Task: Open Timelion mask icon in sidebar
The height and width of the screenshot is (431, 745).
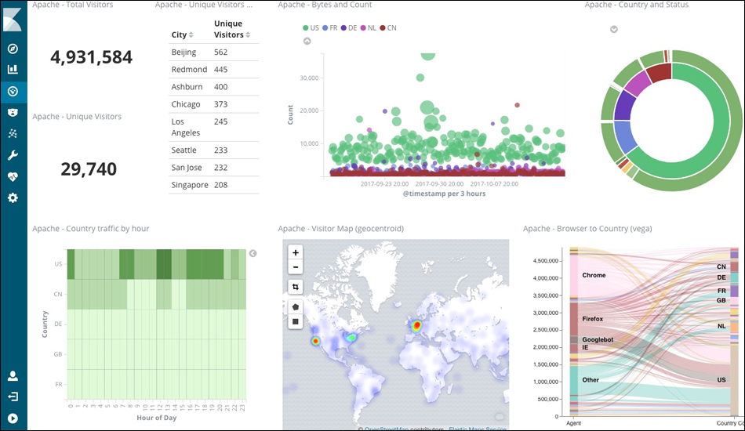Action: coord(13,113)
